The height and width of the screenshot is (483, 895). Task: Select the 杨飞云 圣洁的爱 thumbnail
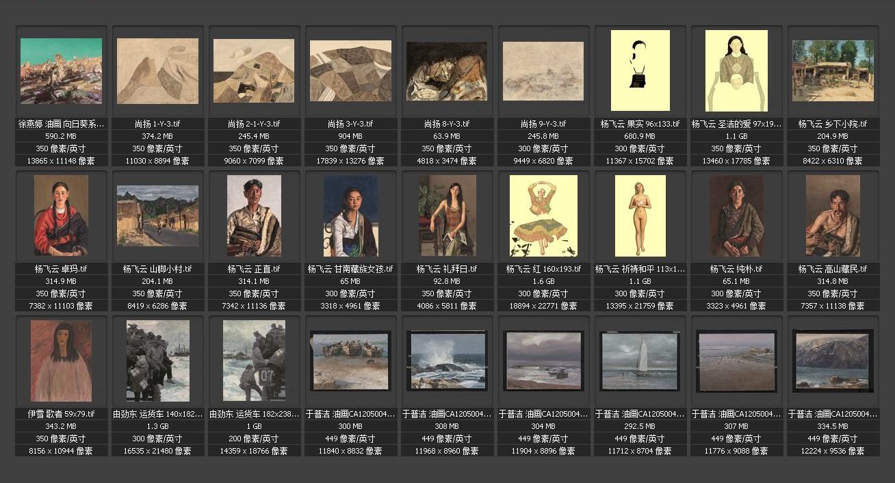pyautogui.click(x=736, y=70)
